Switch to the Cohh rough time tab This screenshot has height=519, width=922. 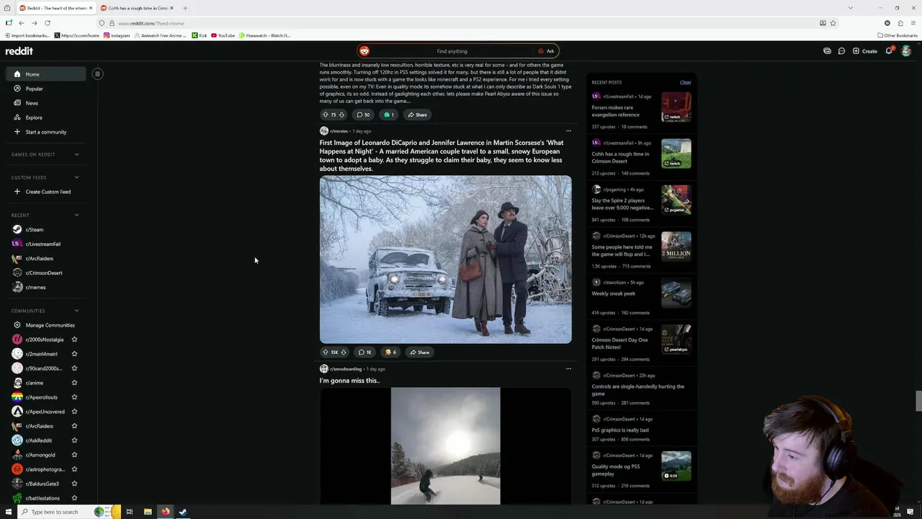pos(137,8)
